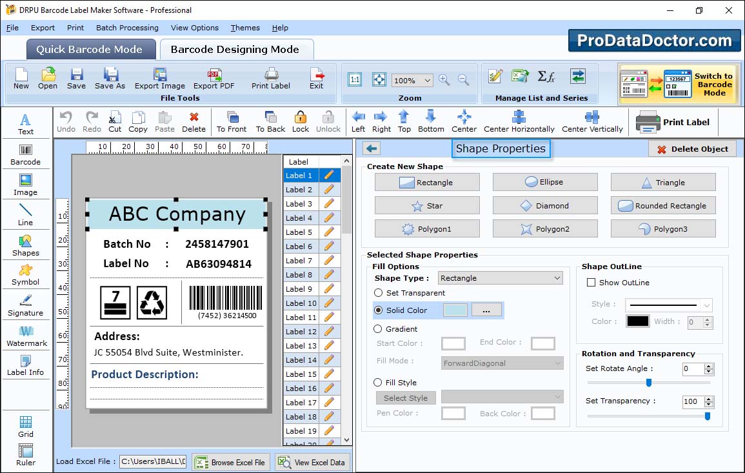This screenshot has height=473, width=745.
Task: Click the solid color fill swatch
Action: click(455, 310)
